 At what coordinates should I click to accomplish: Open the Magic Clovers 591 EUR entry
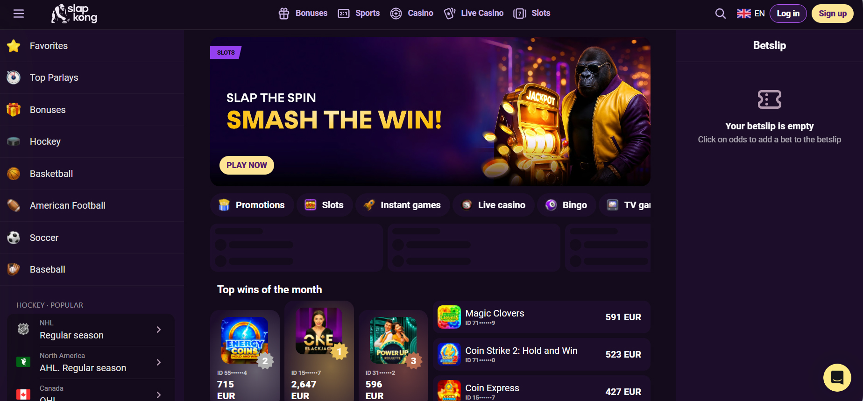(x=542, y=317)
